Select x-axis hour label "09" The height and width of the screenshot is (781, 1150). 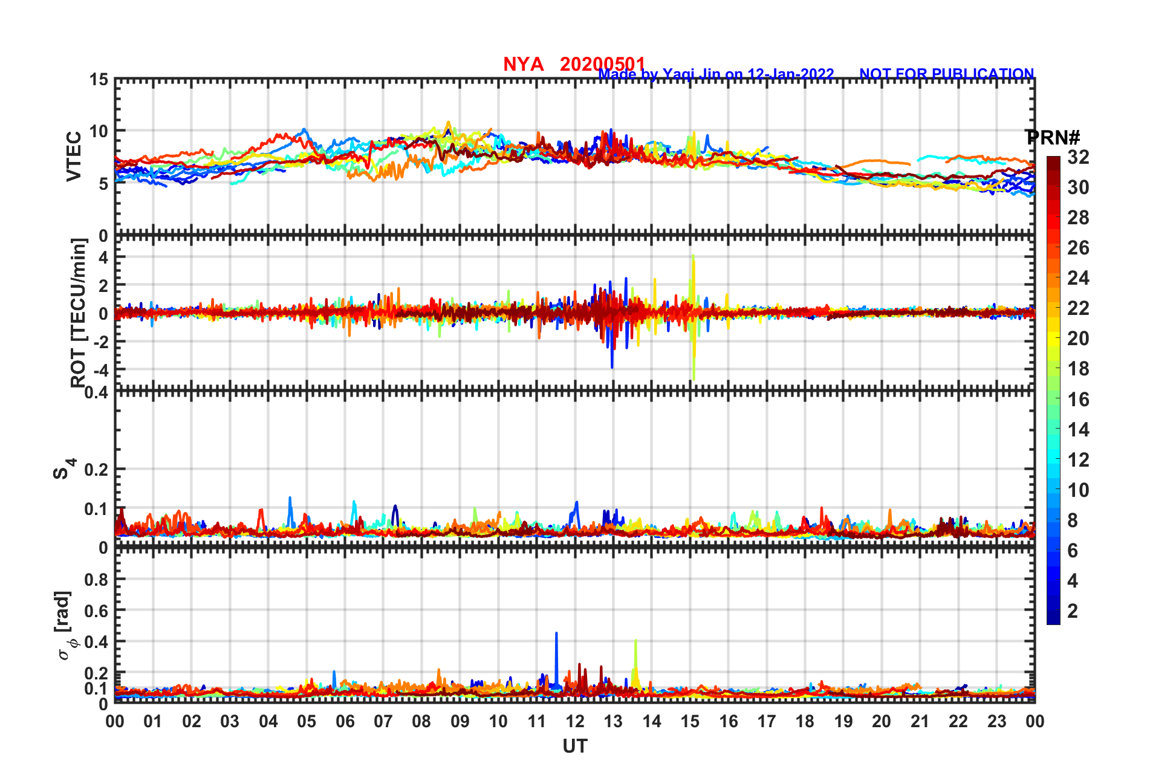pos(460,721)
